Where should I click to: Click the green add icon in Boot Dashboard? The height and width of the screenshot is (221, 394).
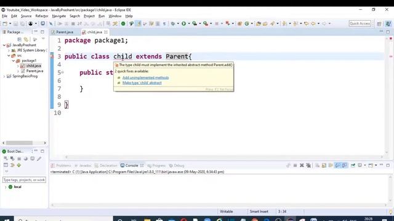19,165
